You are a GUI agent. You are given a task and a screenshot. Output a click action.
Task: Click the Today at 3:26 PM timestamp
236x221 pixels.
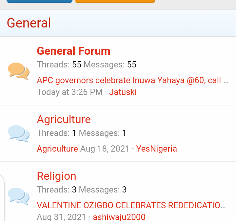pos(69,92)
